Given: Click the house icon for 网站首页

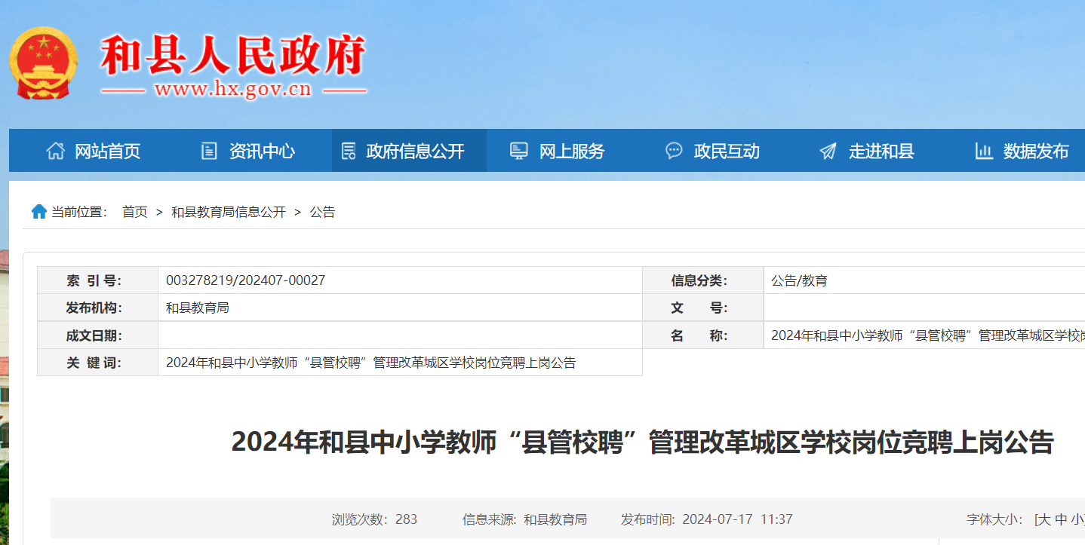Looking at the screenshot, I should [x=55, y=151].
